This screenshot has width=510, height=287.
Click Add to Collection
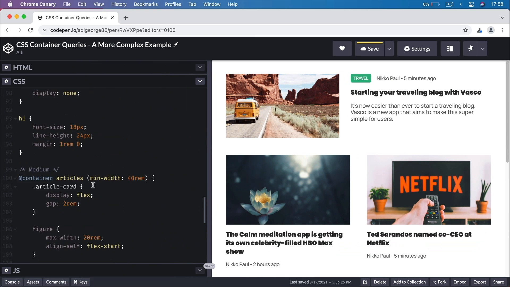[409, 282]
